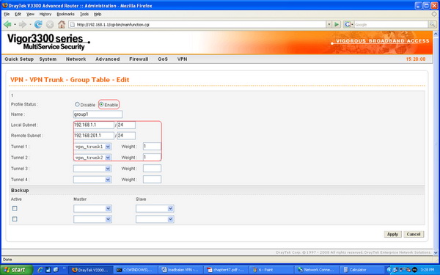This screenshot has width=440, height=275.
Task: Open the Tunnel 2 dropdown showing vpn_trunk2
Action: 92,158
